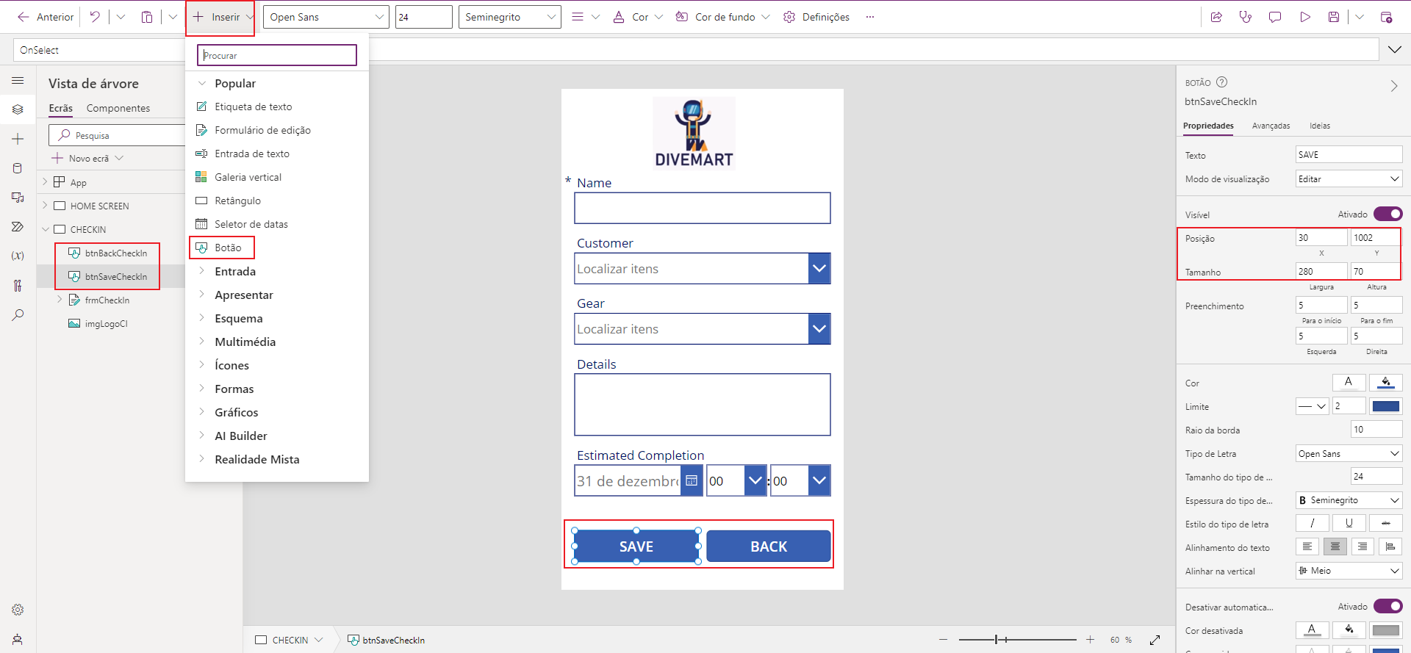The height and width of the screenshot is (653, 1411).
Task: Click the preview app play icon
Action: pos(1304,16)
